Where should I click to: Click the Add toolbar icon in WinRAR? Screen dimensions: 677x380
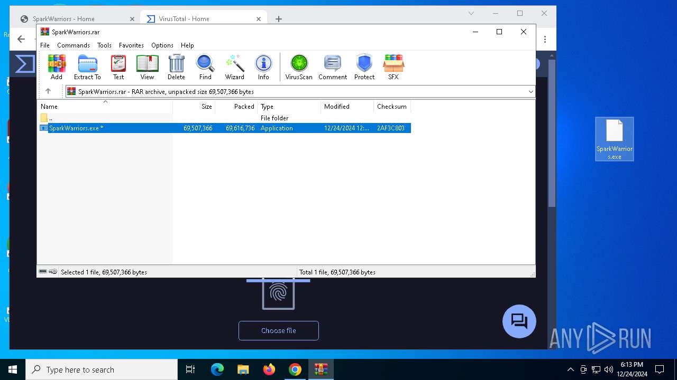click(57, 67)
